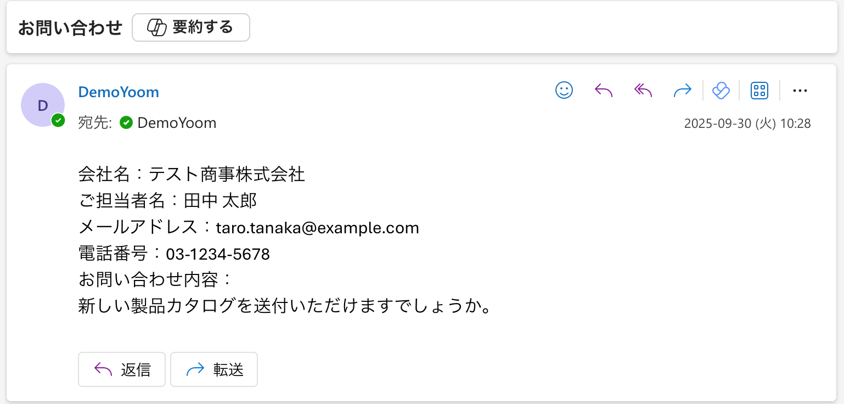Click the recipient DemoYoom after 宛先

177,123
